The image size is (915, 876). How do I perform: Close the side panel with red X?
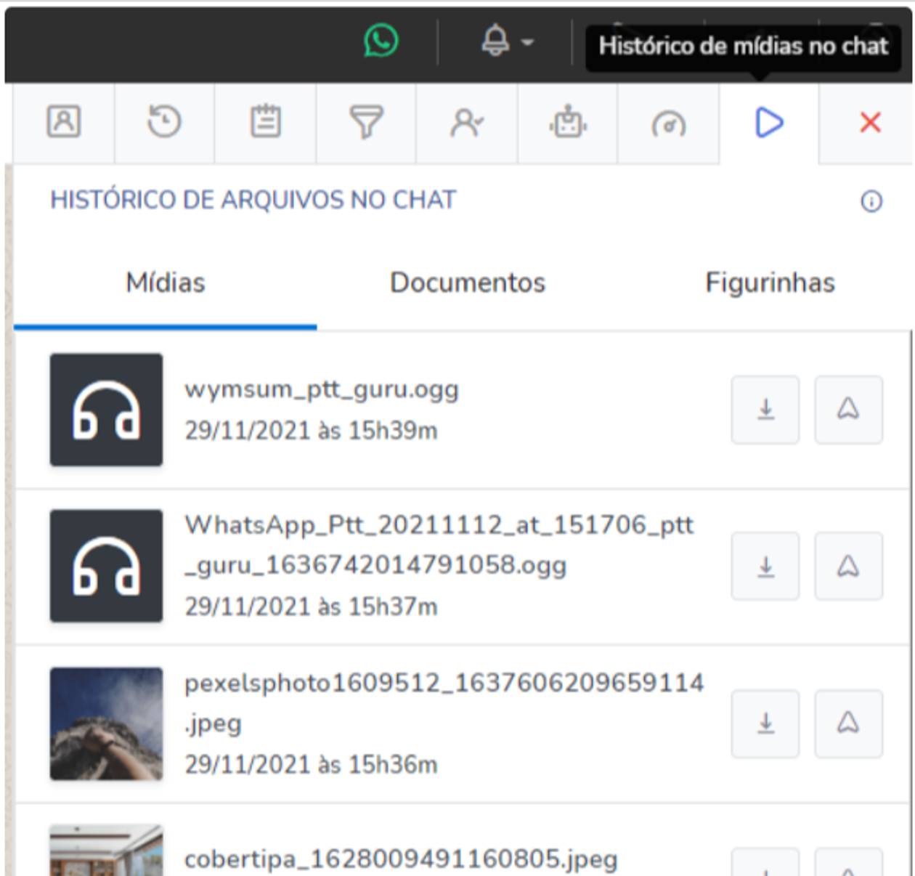coord(870,122)
